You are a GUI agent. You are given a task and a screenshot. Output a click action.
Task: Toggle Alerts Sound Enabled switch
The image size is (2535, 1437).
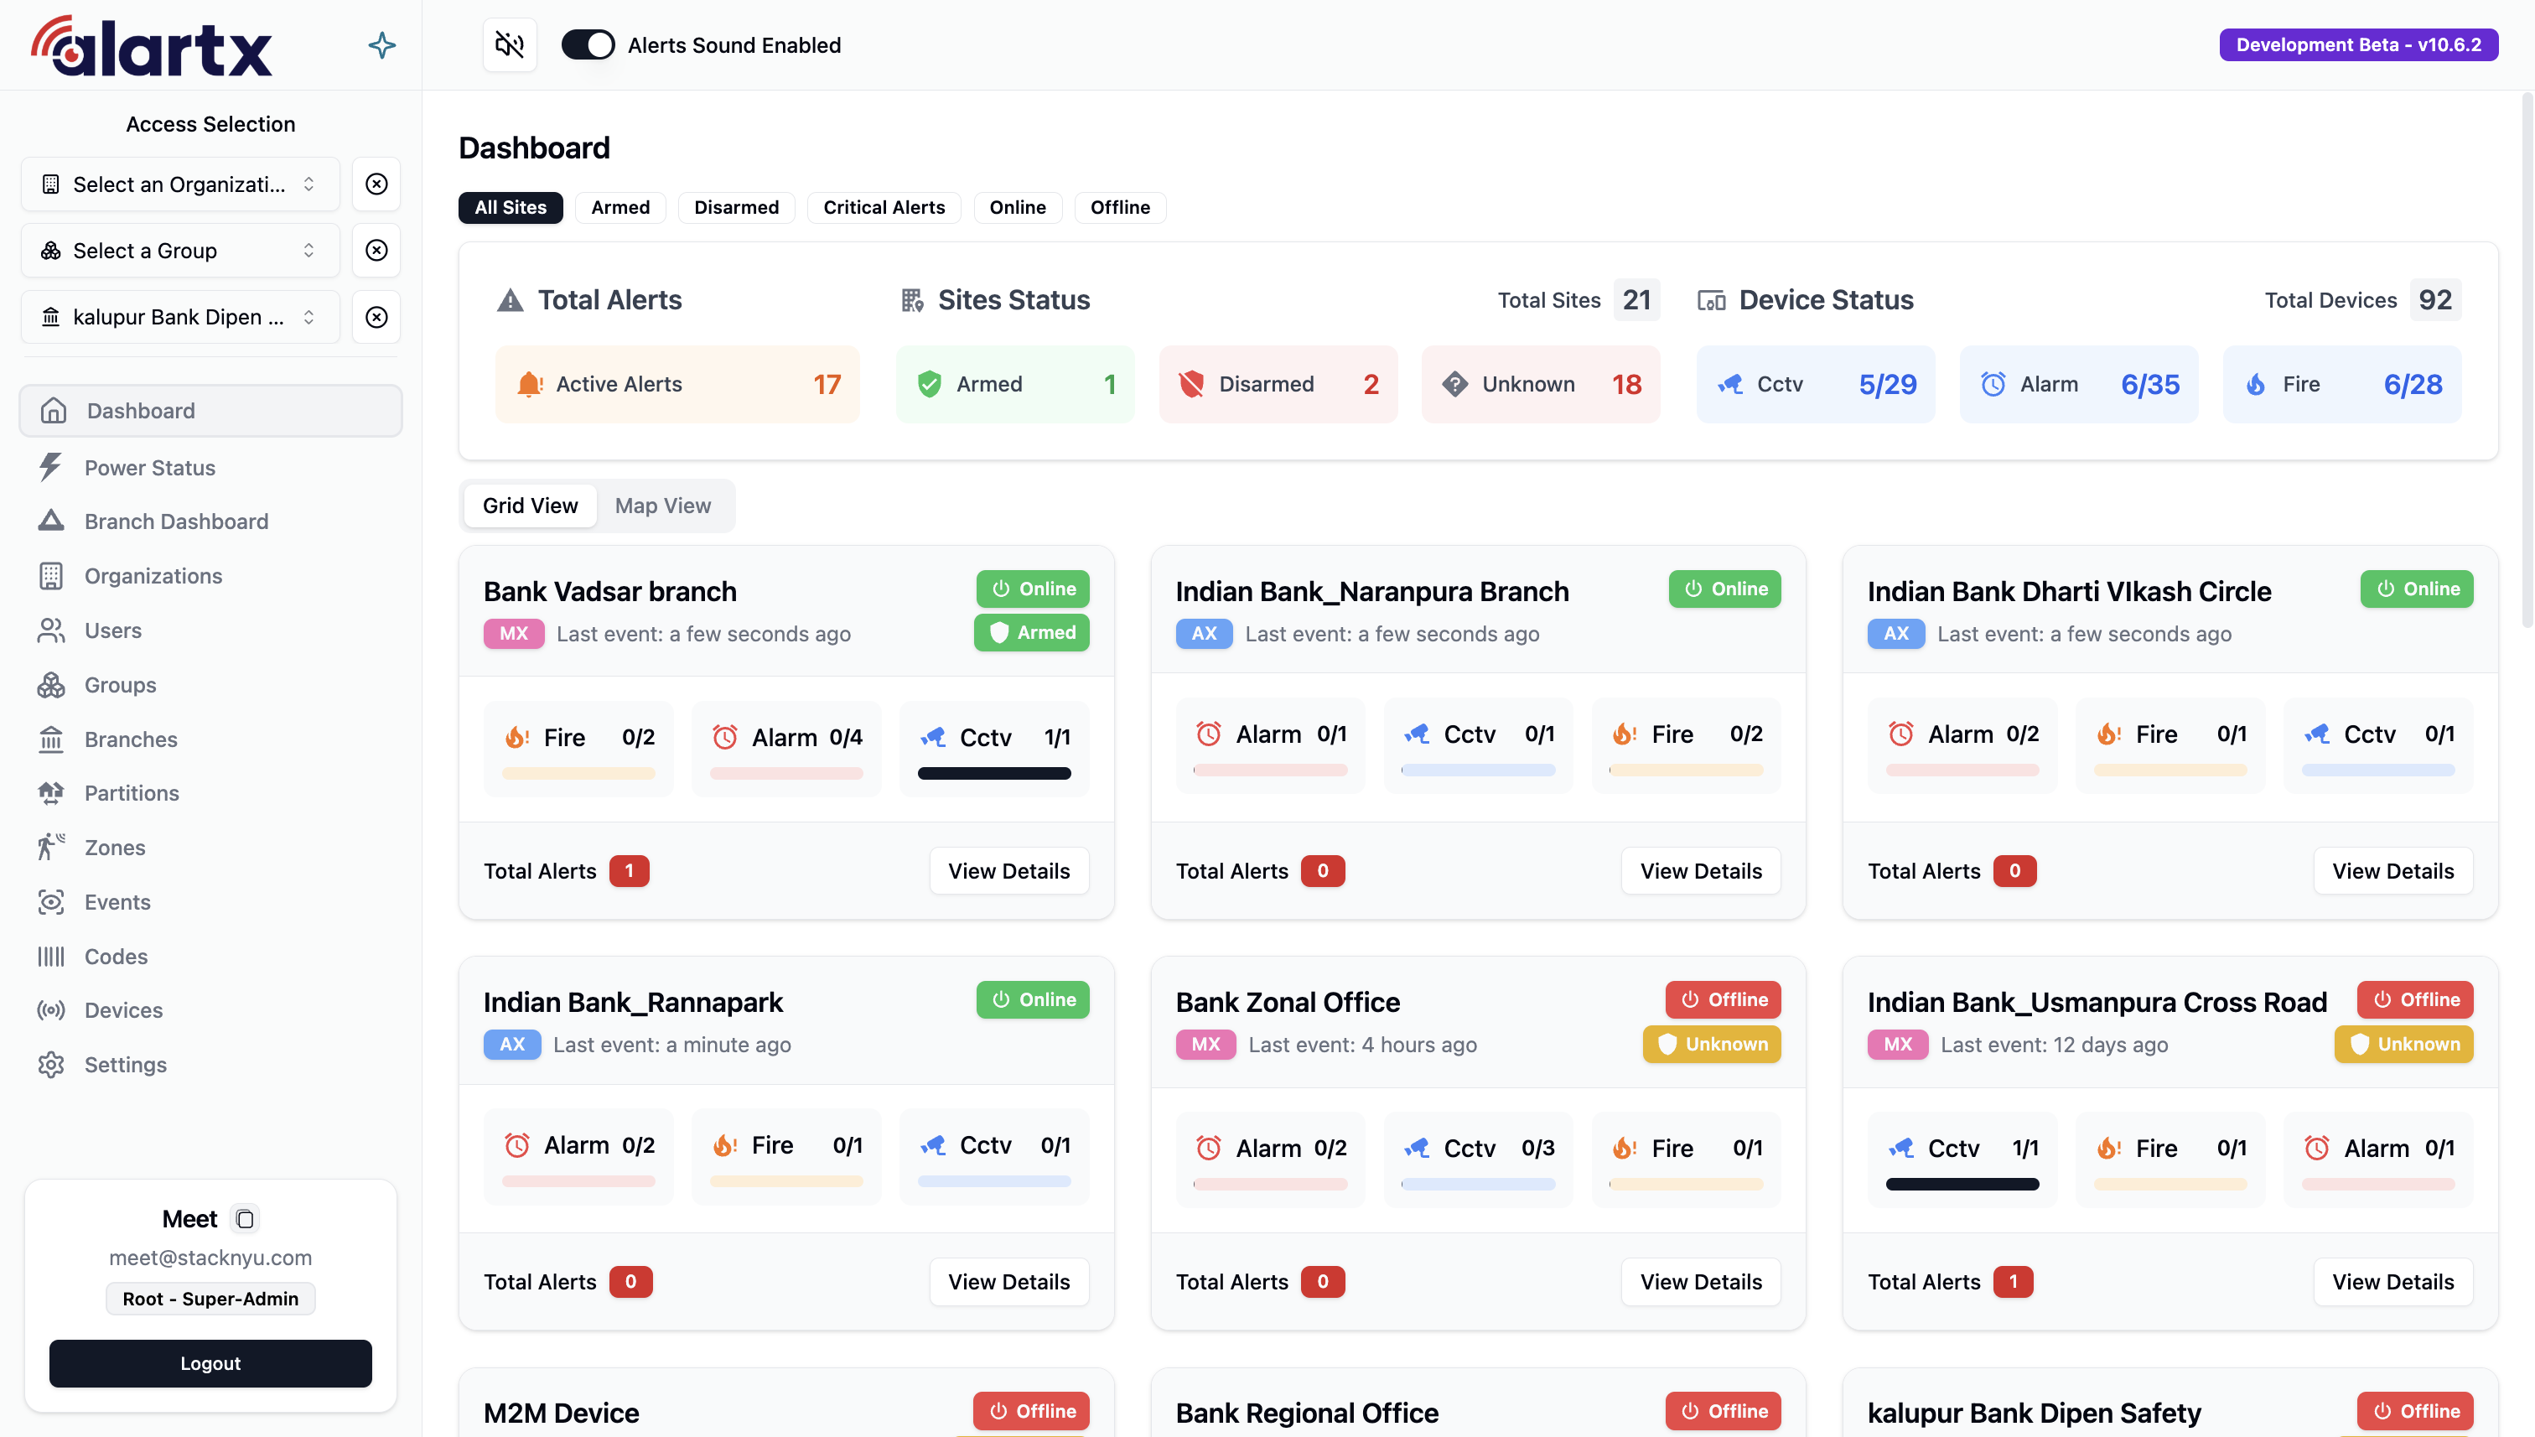588,44
